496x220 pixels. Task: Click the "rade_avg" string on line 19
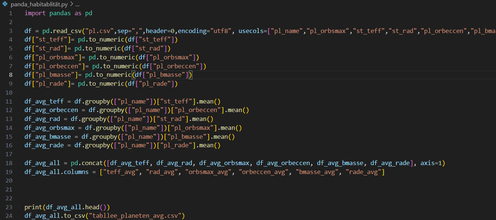363,172
